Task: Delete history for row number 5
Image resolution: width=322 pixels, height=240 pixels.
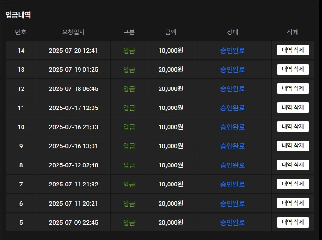Action: pos(293,222)
